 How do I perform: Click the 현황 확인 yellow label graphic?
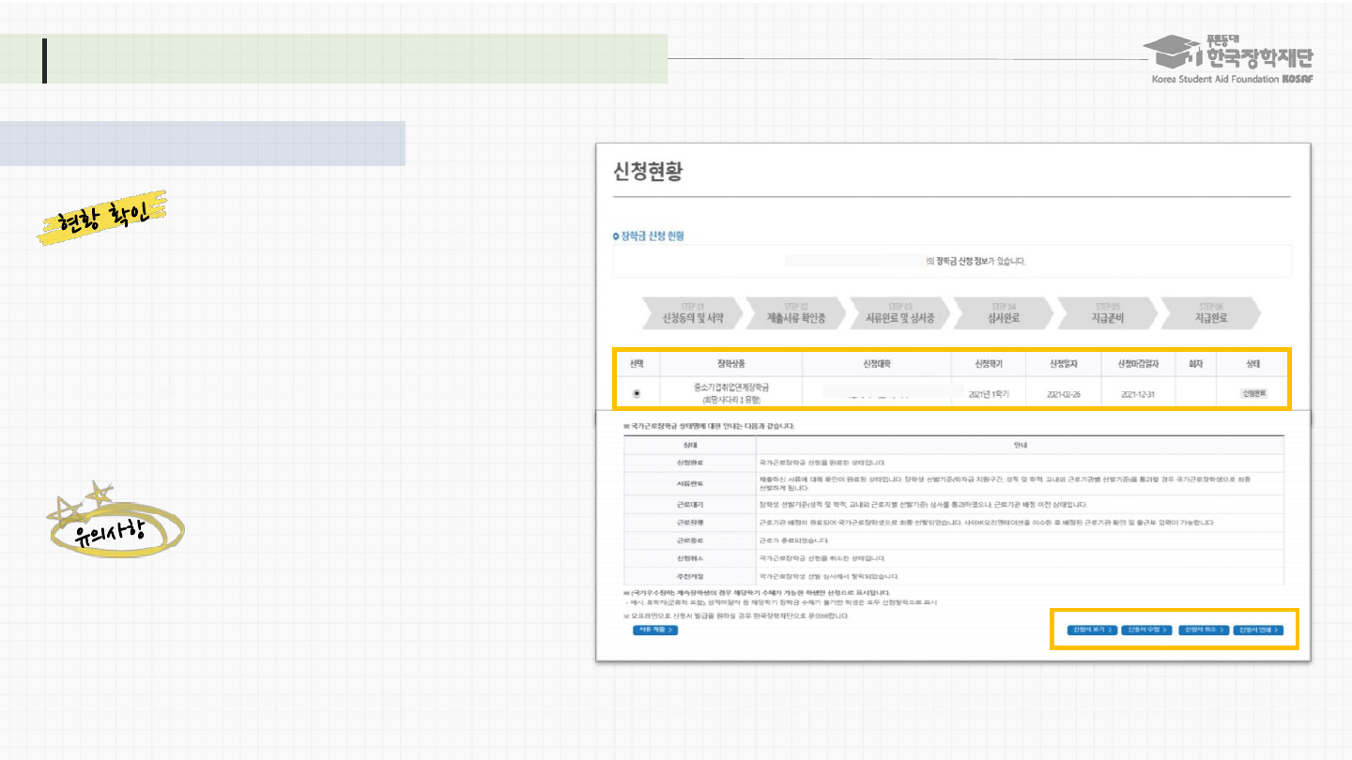102,217
